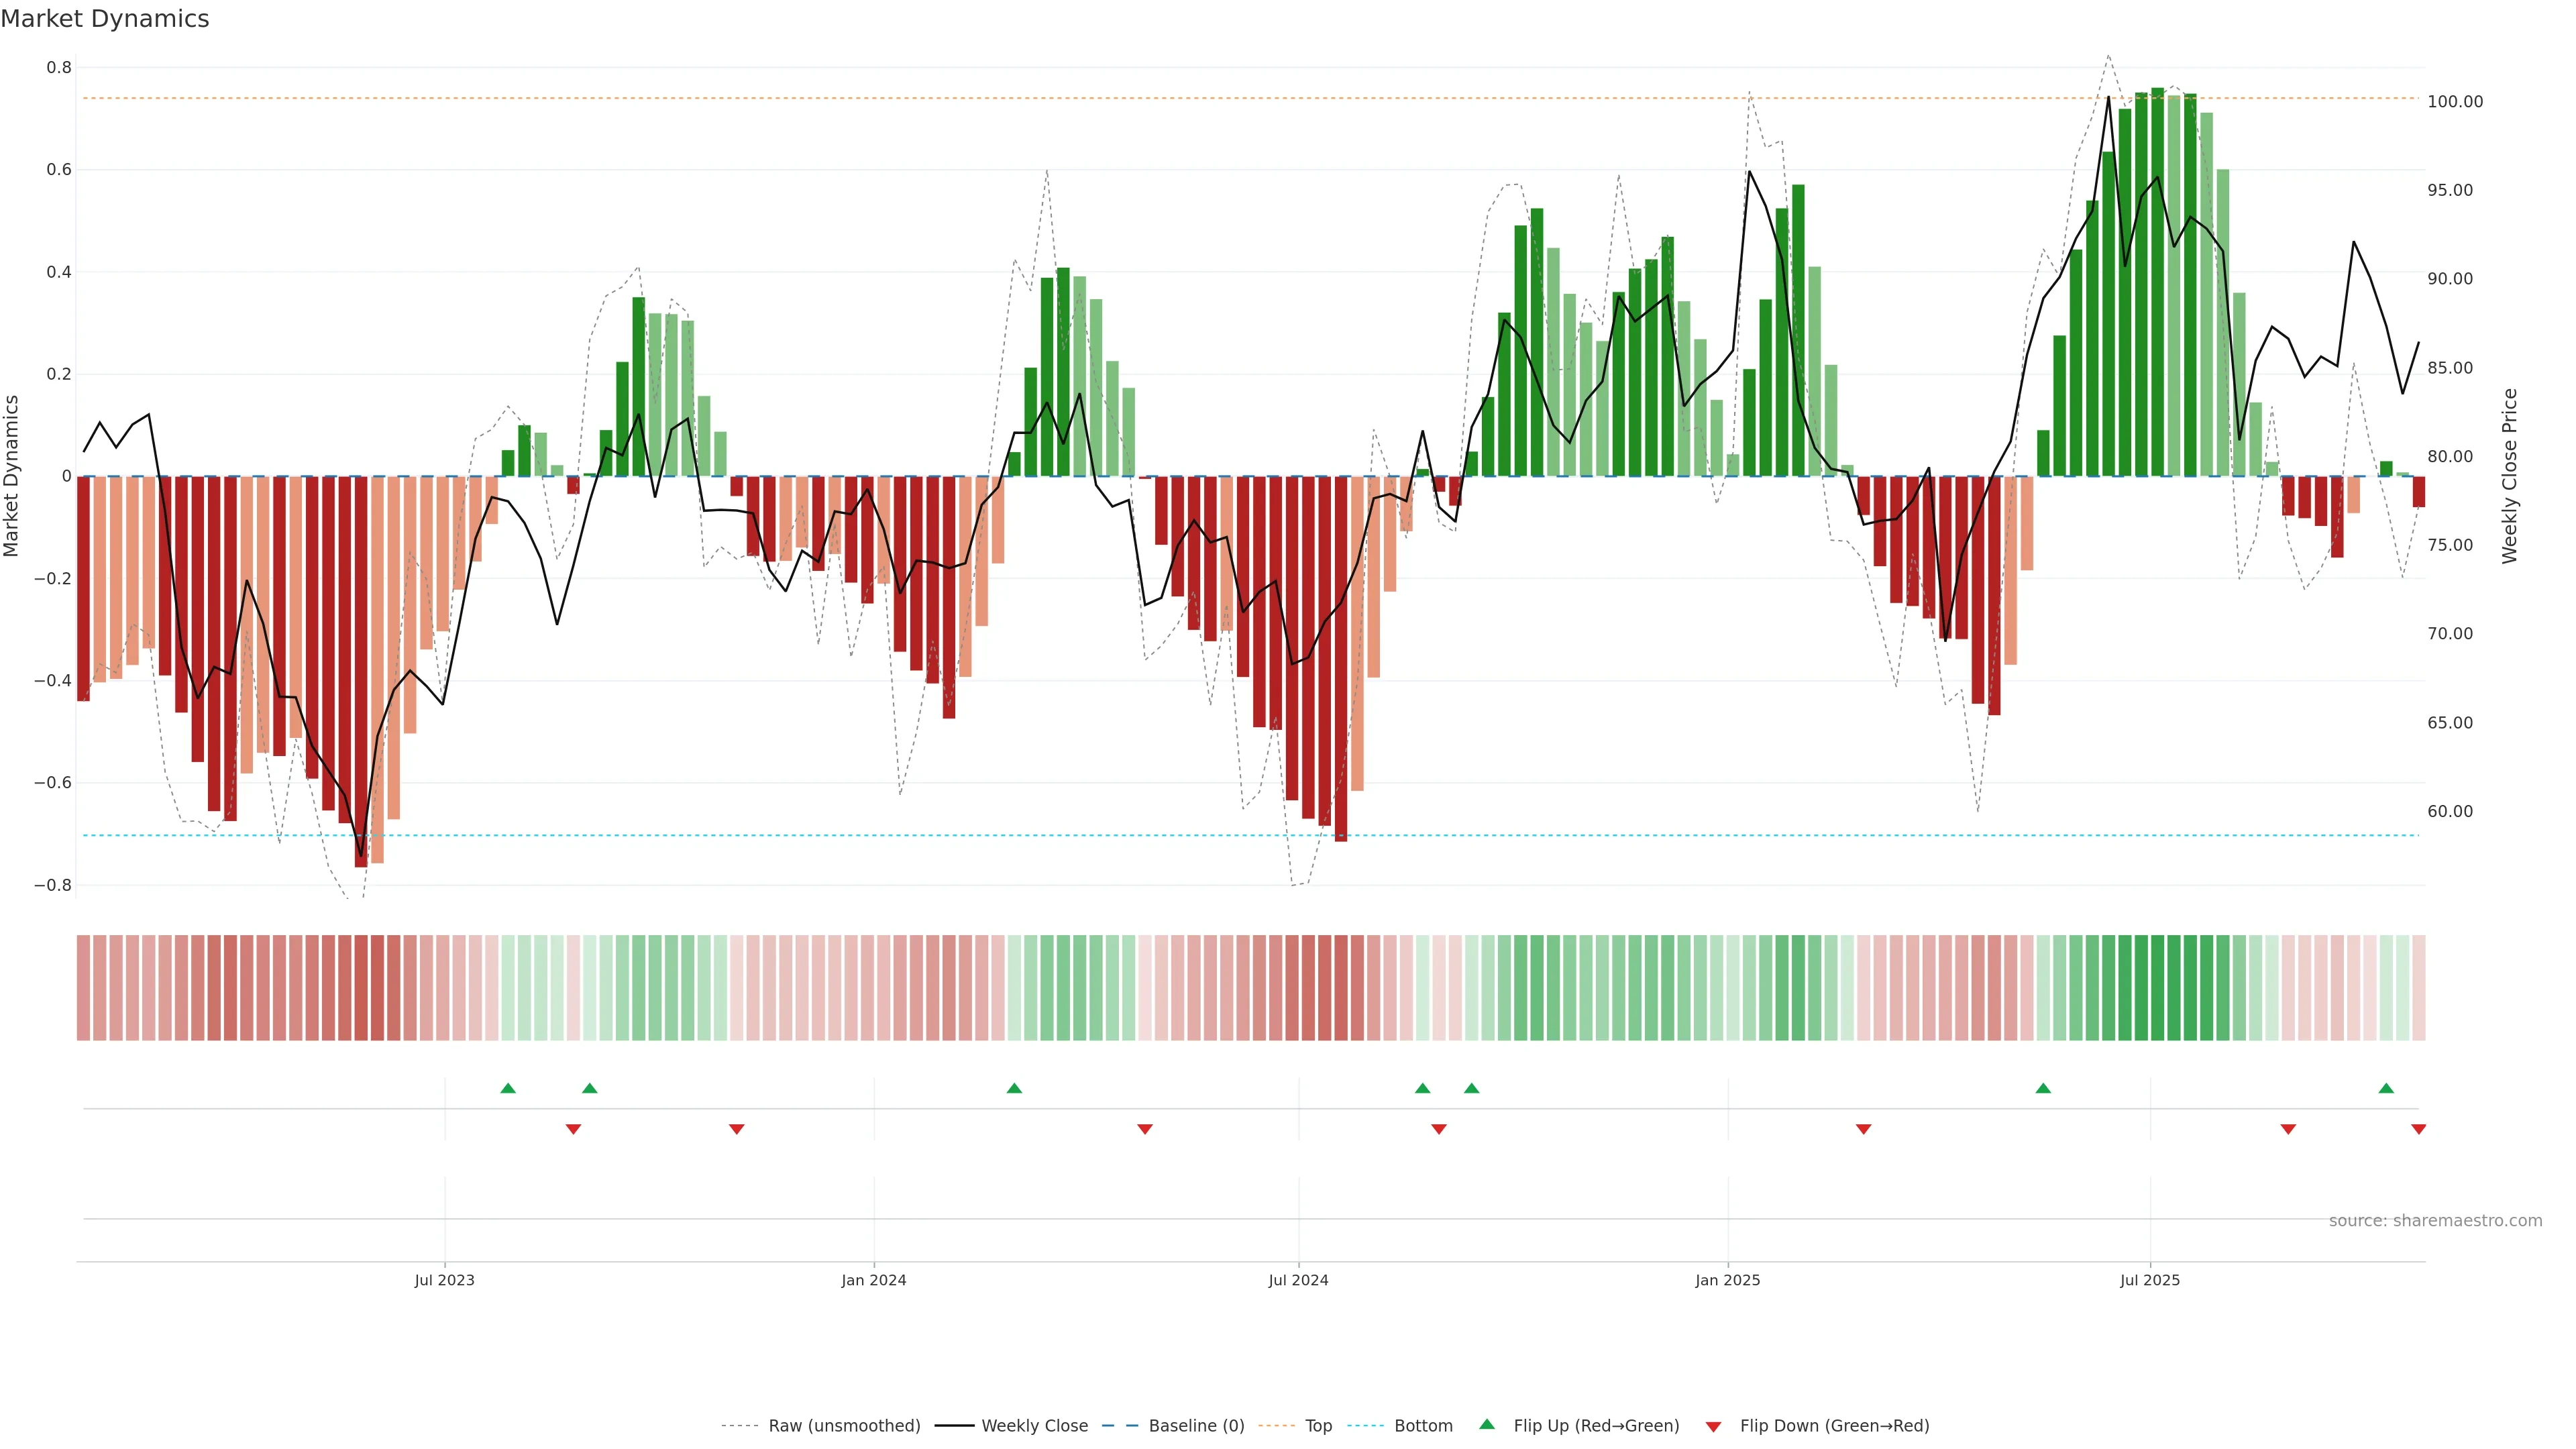Click the Market Dynamics chart title
The image size is (2576, 1449).
coord(105,19)
